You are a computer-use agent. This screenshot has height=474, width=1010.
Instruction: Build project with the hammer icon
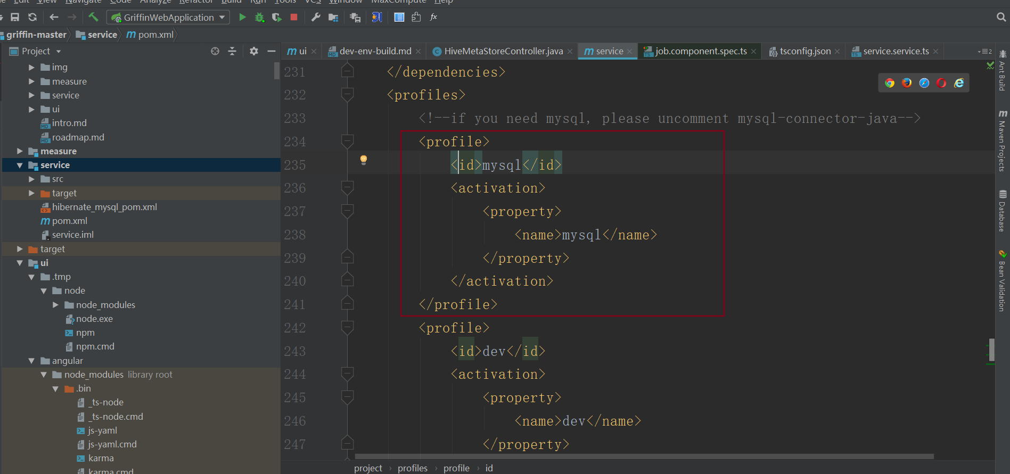tap(93, 17)
